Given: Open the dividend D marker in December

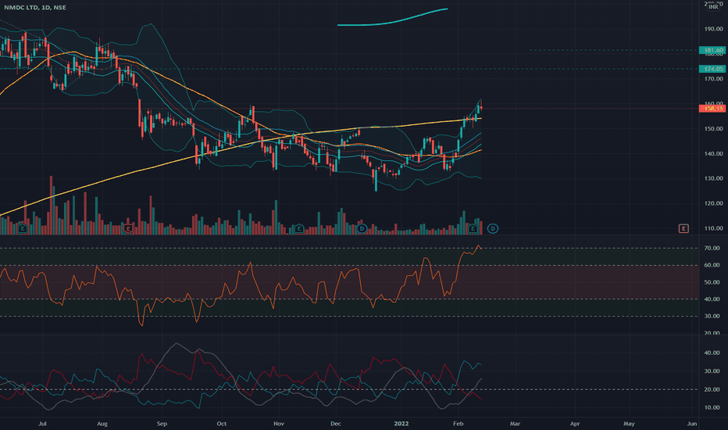Looking at the screenshot, I should [x=362, y=228].
